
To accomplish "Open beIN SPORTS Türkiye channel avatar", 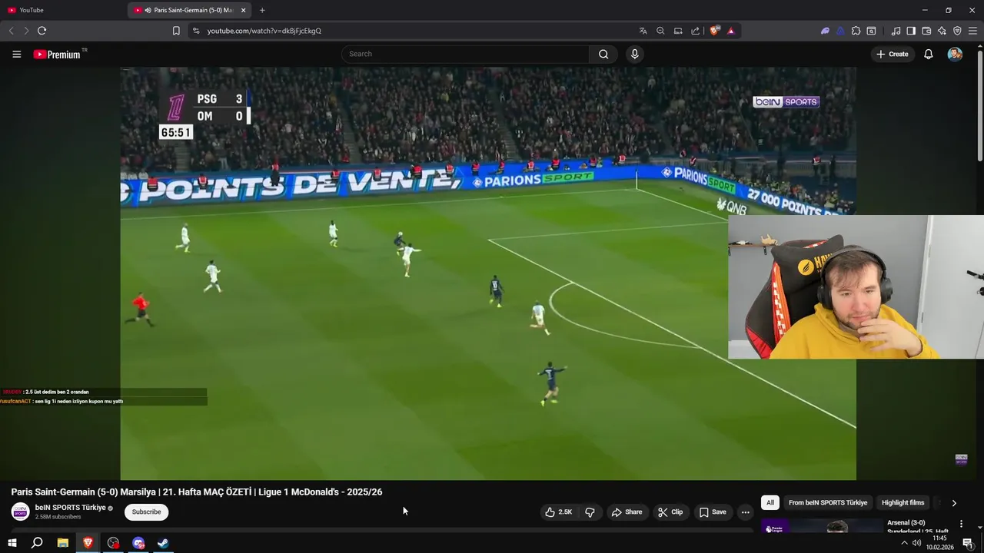I will coord(20,512).
